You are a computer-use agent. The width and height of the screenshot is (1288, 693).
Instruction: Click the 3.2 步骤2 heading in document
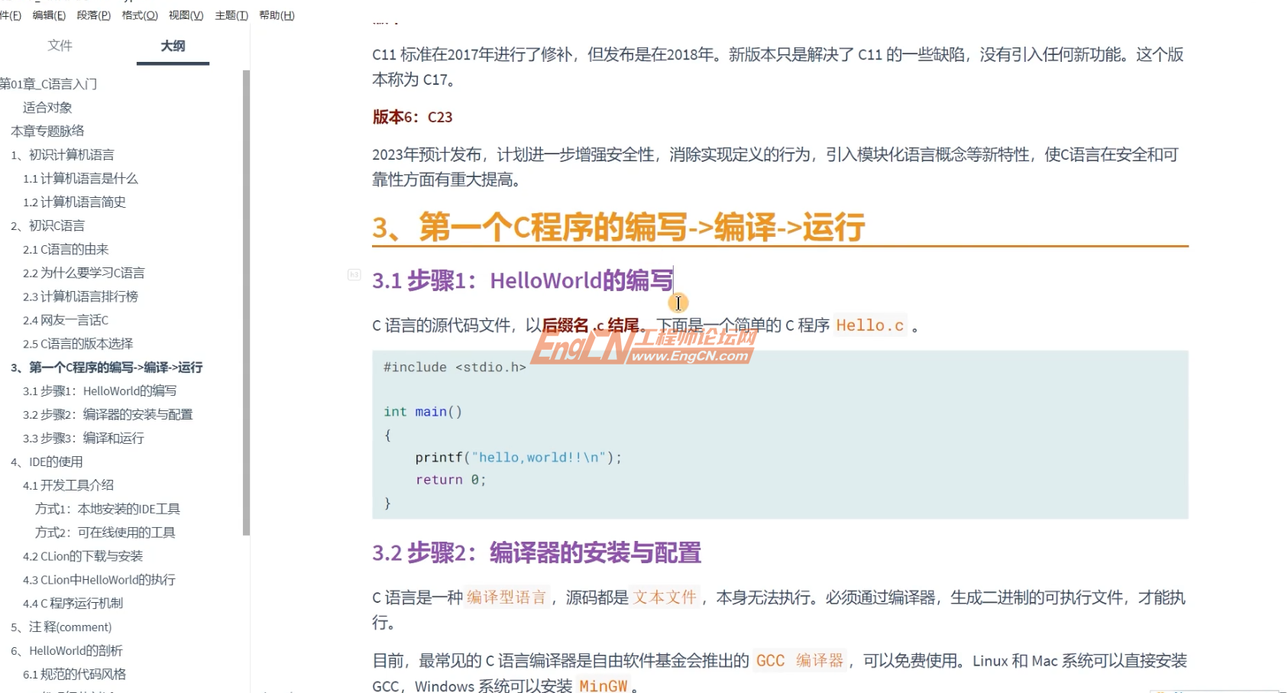click(536, 553)
